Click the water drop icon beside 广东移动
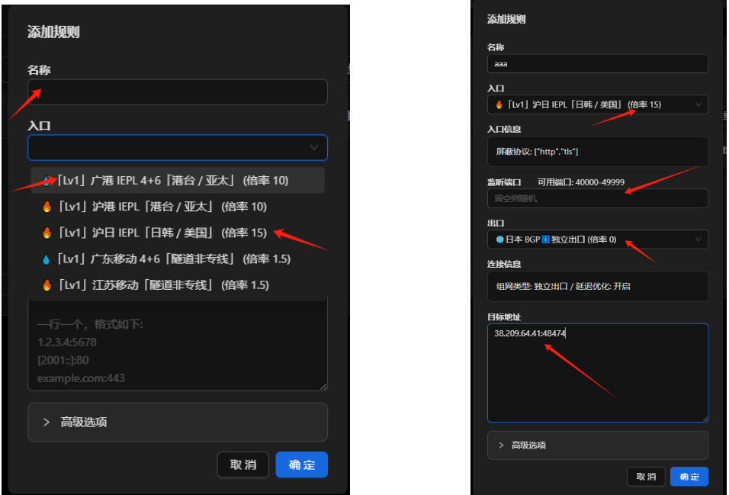The width and height of the screenshot is (729, 495). point(47,259)
